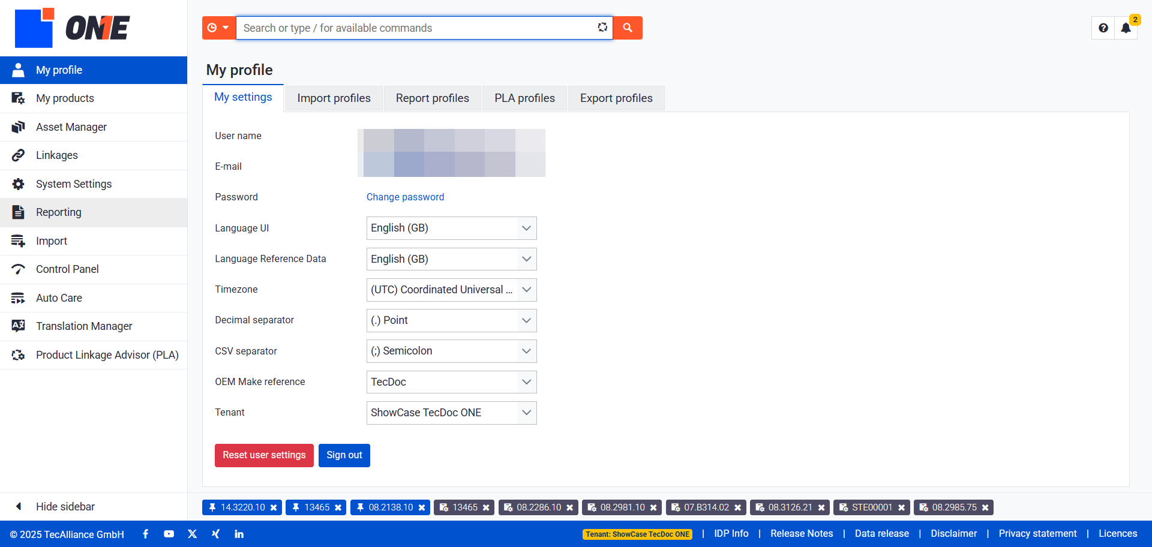Open the 08.3126.21 product tag
The height and width of the screenshot is (547, 1152).
[790, 507]
